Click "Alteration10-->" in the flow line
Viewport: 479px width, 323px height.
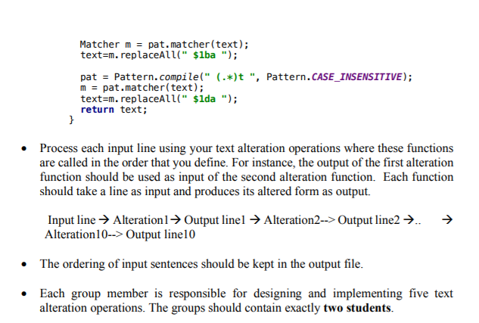[x=84, y=234]
